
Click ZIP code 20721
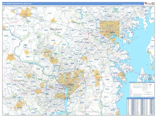click(x=94, y=82)
